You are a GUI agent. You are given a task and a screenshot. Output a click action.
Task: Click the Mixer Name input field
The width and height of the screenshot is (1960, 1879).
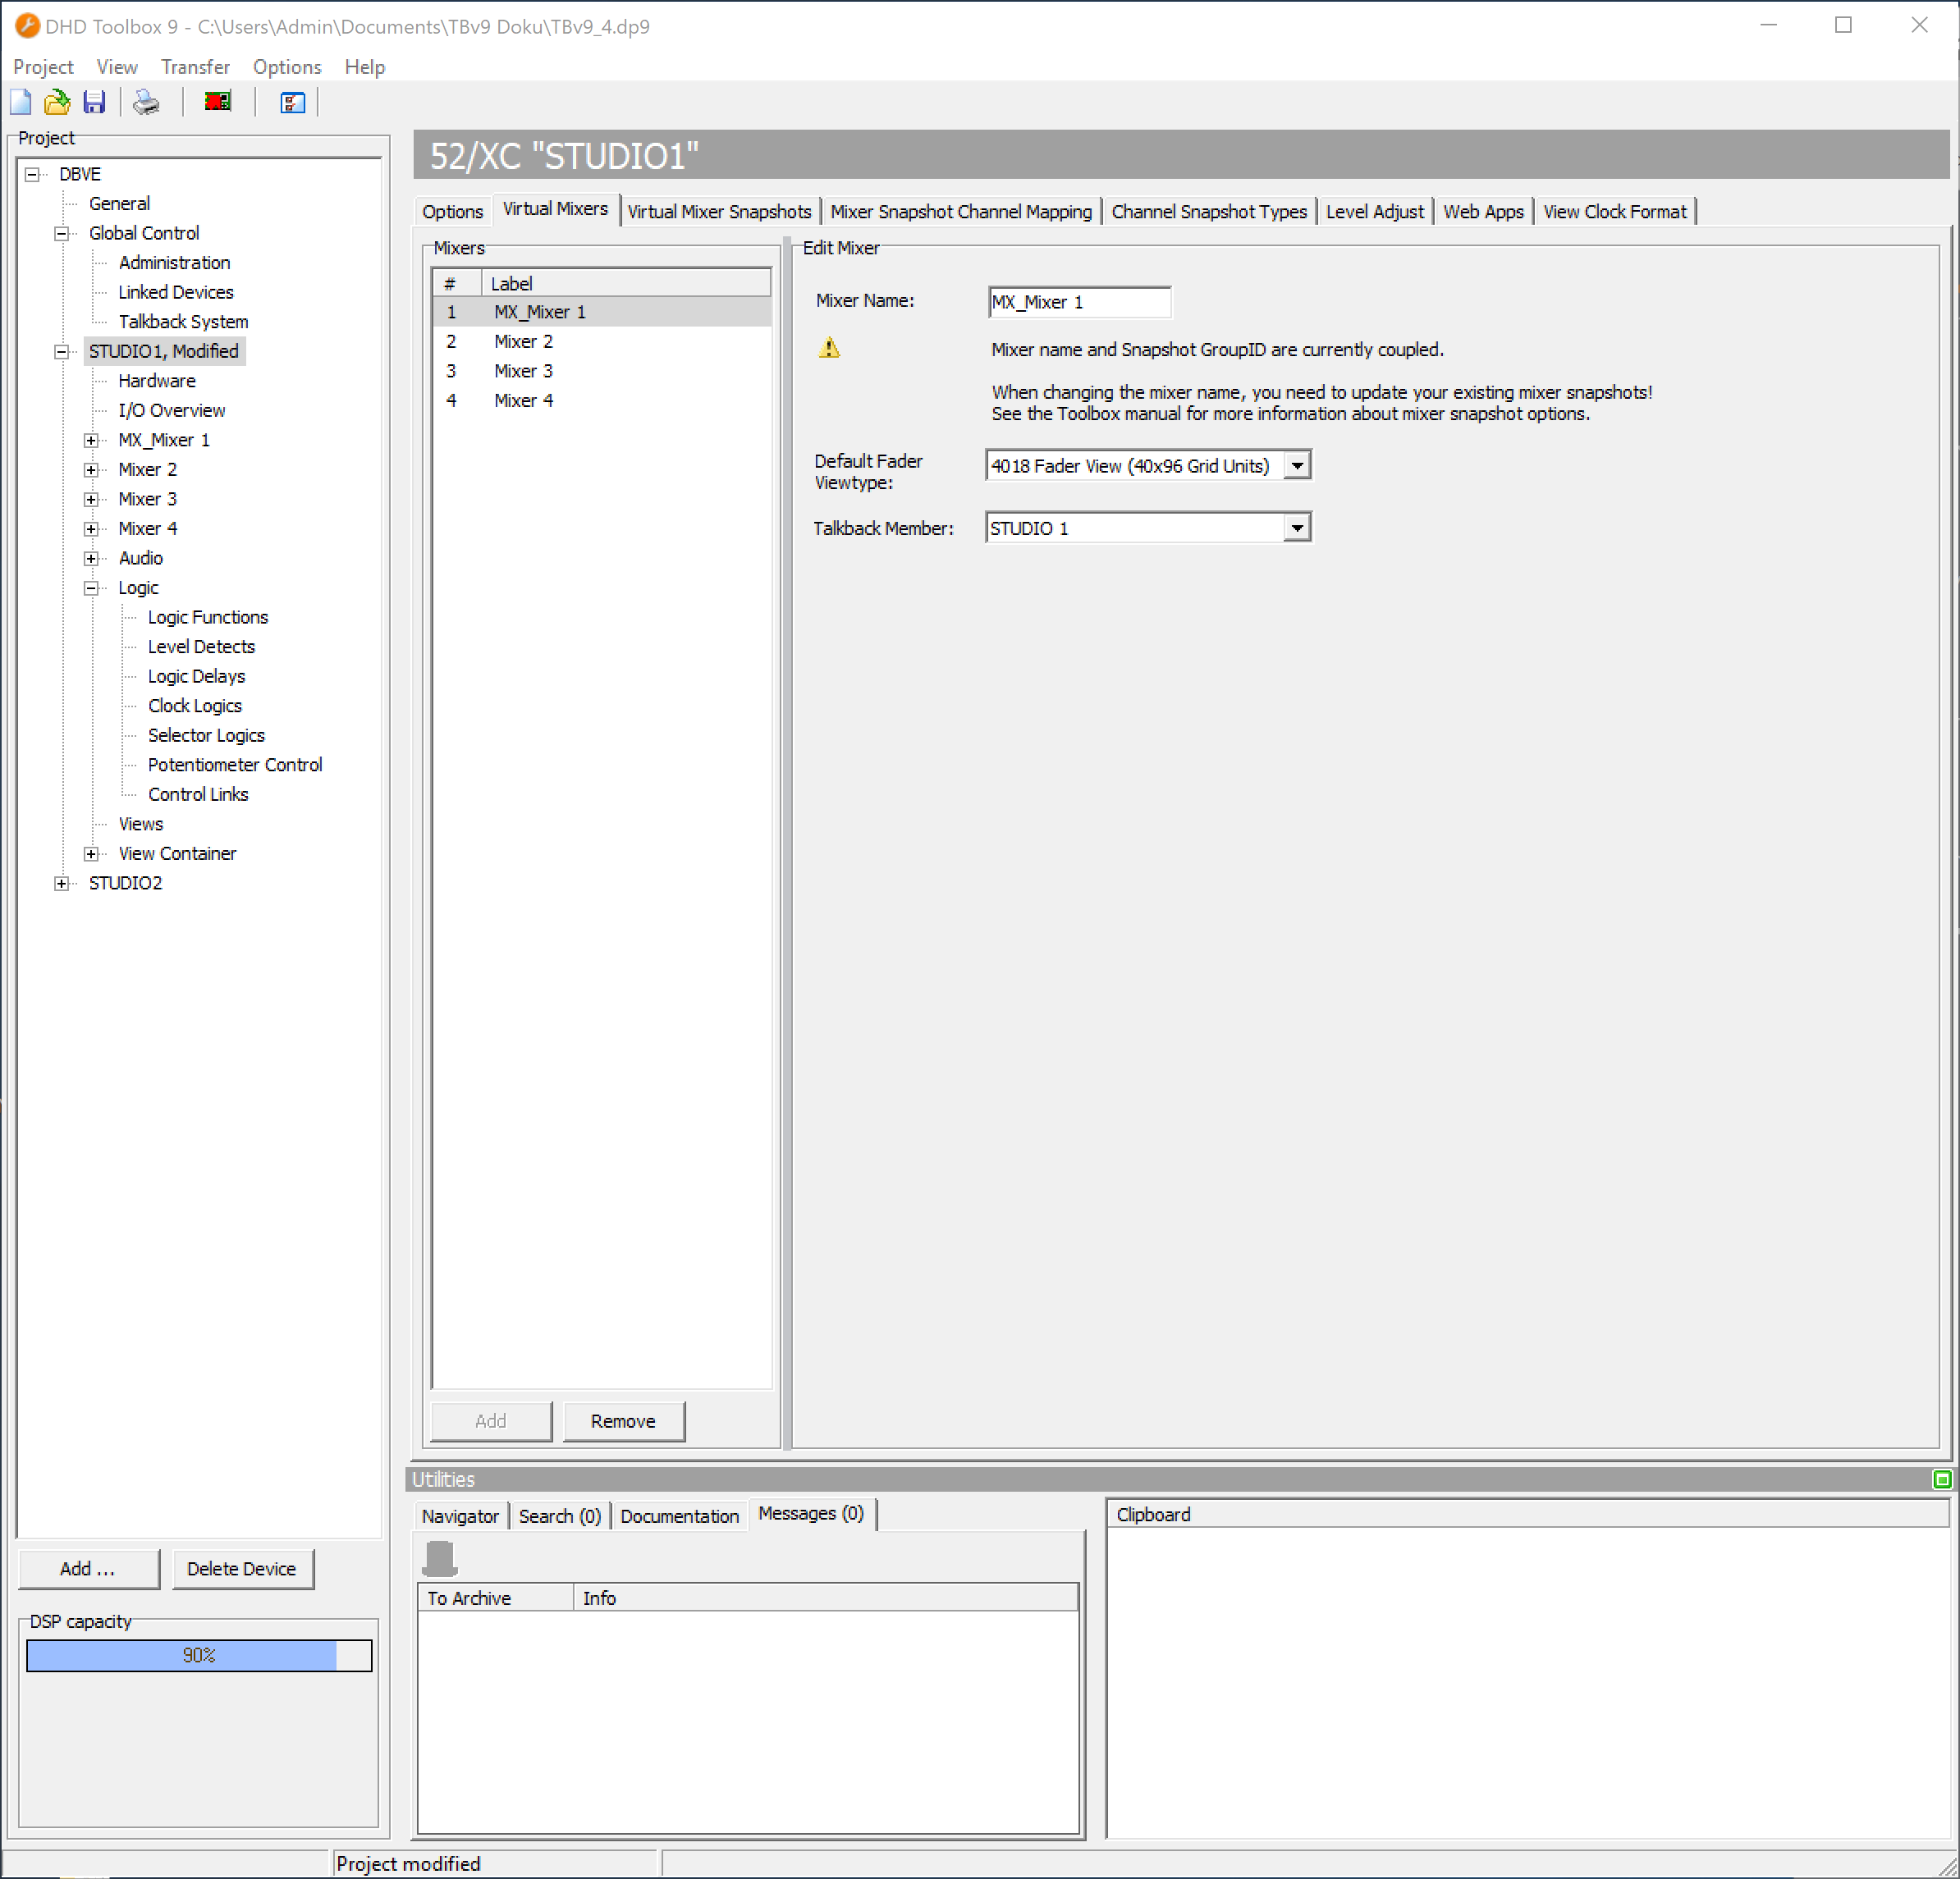point(1079,302)
